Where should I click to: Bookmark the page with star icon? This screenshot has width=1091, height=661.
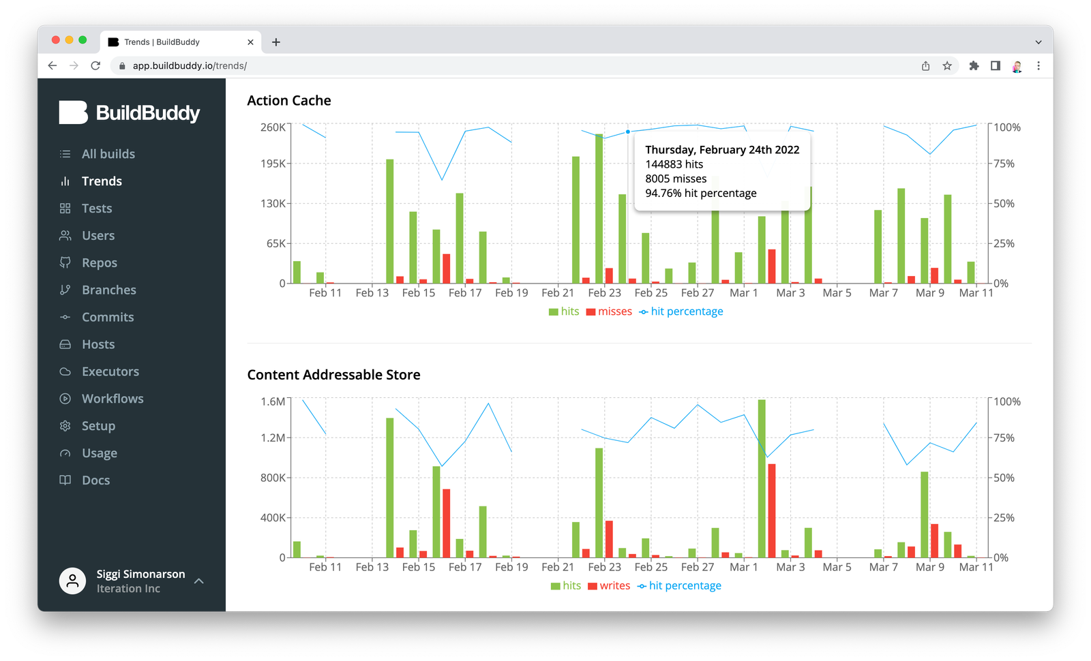click(x=947, y=66)
